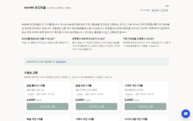
Task: Select the 학습 개인 1개월 card title
Action: (x=35, y=119)
